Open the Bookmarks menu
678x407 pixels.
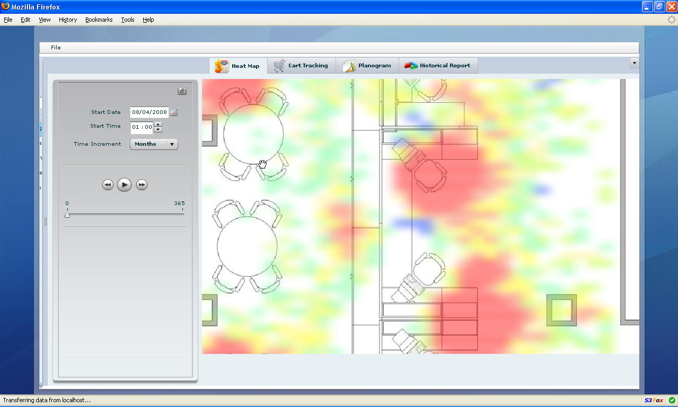[x=99, y=20]
